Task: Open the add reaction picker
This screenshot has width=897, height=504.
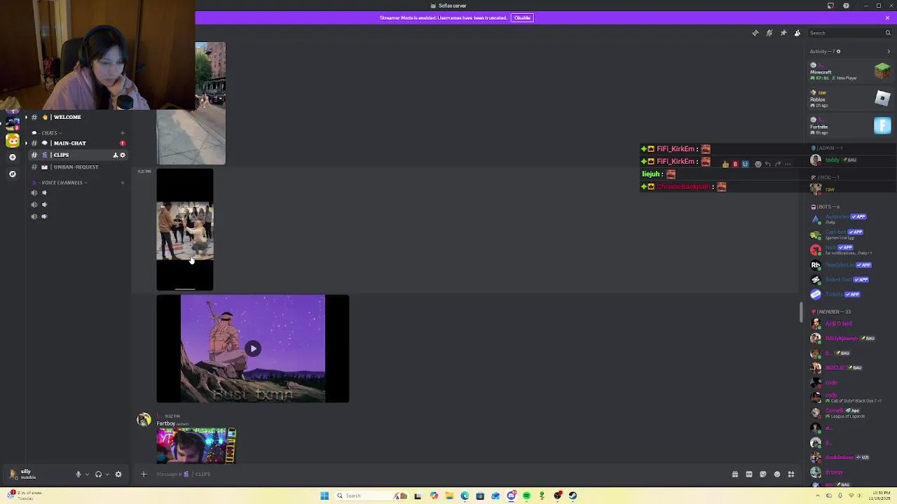Action: pos(758,164)
